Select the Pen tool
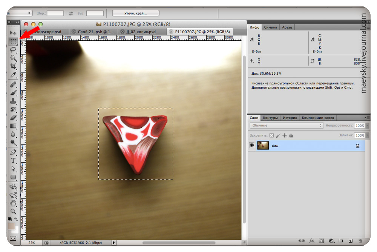This screenshot has width=377, height=252. point(13,152)
